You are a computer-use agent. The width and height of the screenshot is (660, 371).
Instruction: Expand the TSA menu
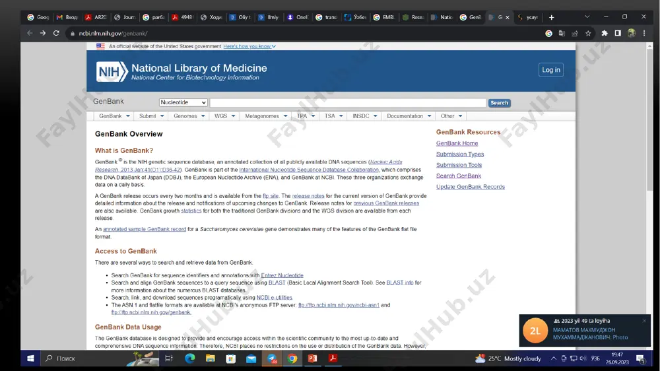pos(334,116)
